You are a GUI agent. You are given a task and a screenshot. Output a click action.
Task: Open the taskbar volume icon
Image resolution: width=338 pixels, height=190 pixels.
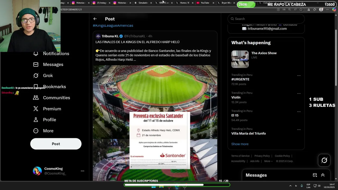(319, 186)
